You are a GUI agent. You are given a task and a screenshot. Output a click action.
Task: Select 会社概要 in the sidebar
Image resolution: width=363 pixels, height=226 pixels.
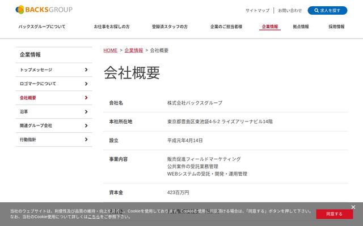pyautogui.click(x=54, y=98)
